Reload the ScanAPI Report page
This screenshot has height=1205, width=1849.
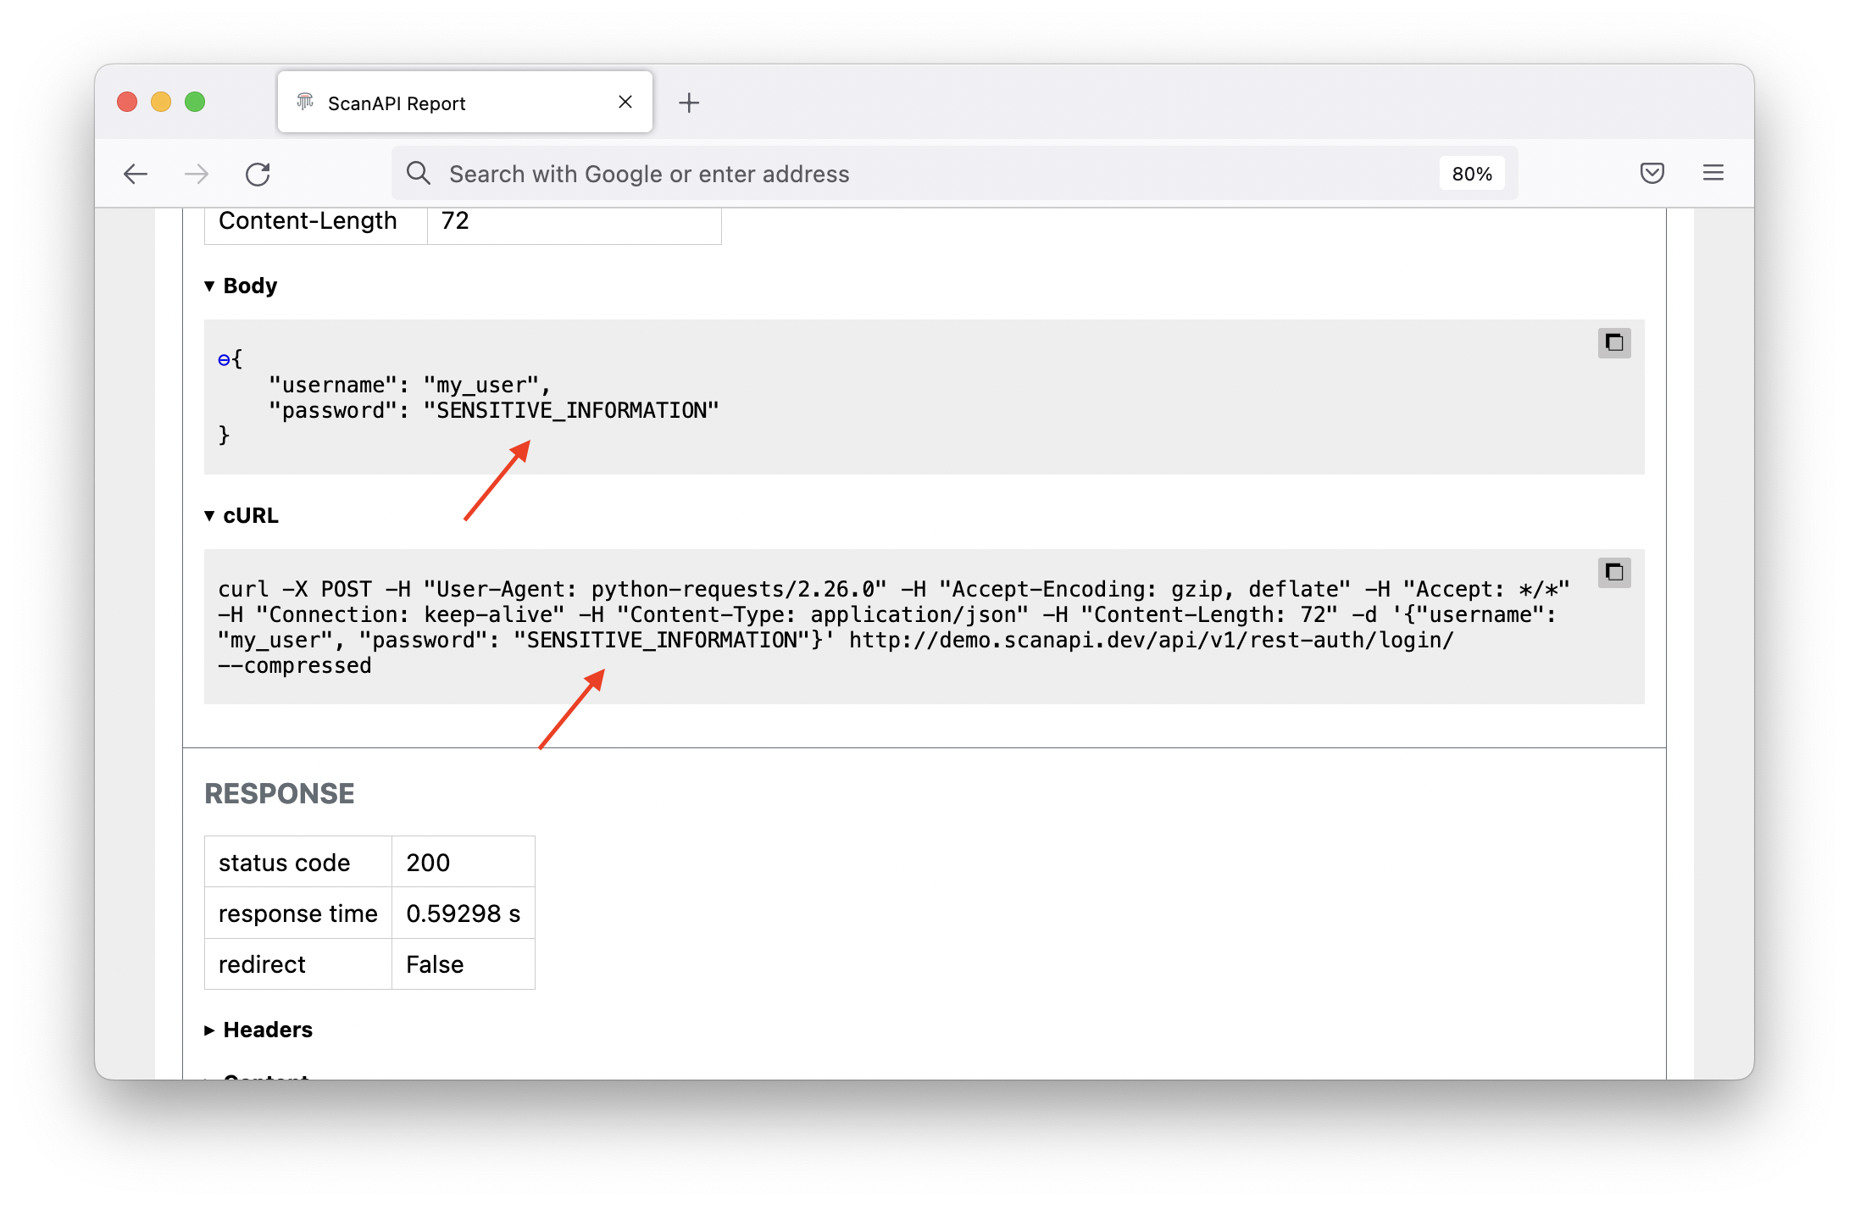point(258,175)
